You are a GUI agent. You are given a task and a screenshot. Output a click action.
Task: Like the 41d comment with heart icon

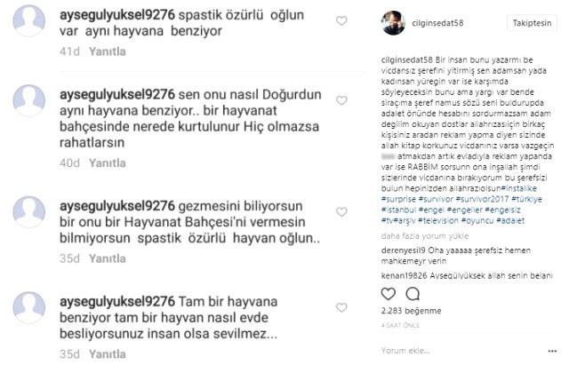point(341,21)
